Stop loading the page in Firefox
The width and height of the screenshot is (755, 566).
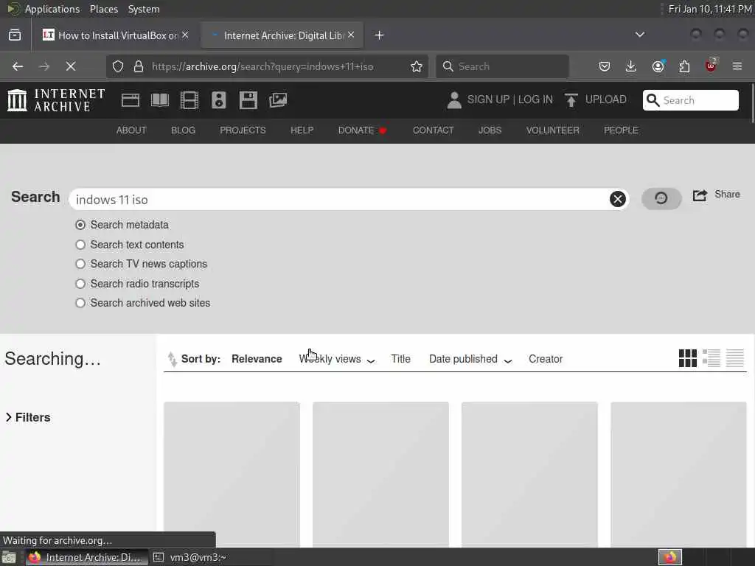70,66
